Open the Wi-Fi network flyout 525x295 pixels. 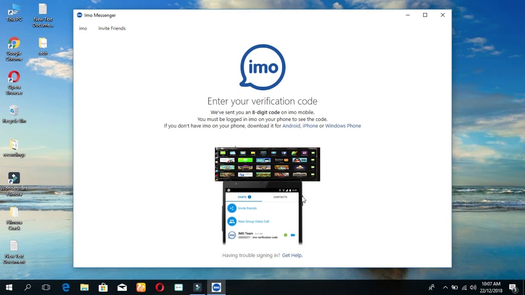[x=464, y=287]
